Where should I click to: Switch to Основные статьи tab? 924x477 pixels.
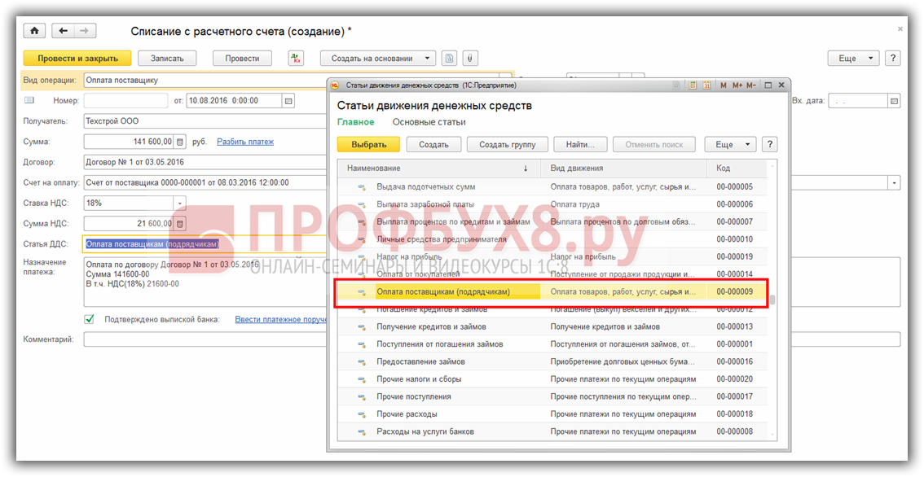pyautogui.click(x=429, y=122)
